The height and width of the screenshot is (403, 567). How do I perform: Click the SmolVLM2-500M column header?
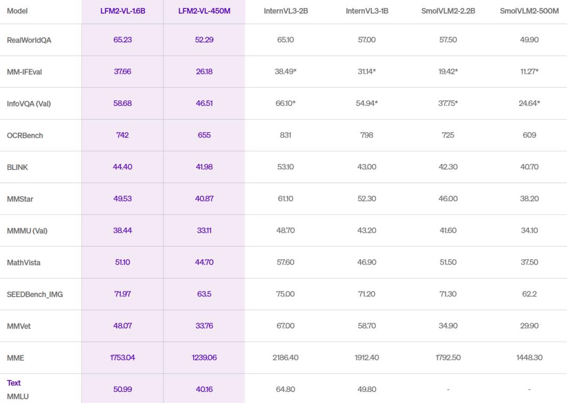point(529,11)
